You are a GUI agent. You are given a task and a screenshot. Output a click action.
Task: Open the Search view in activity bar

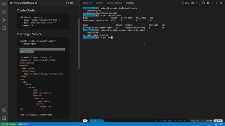(x=4, y=12)
